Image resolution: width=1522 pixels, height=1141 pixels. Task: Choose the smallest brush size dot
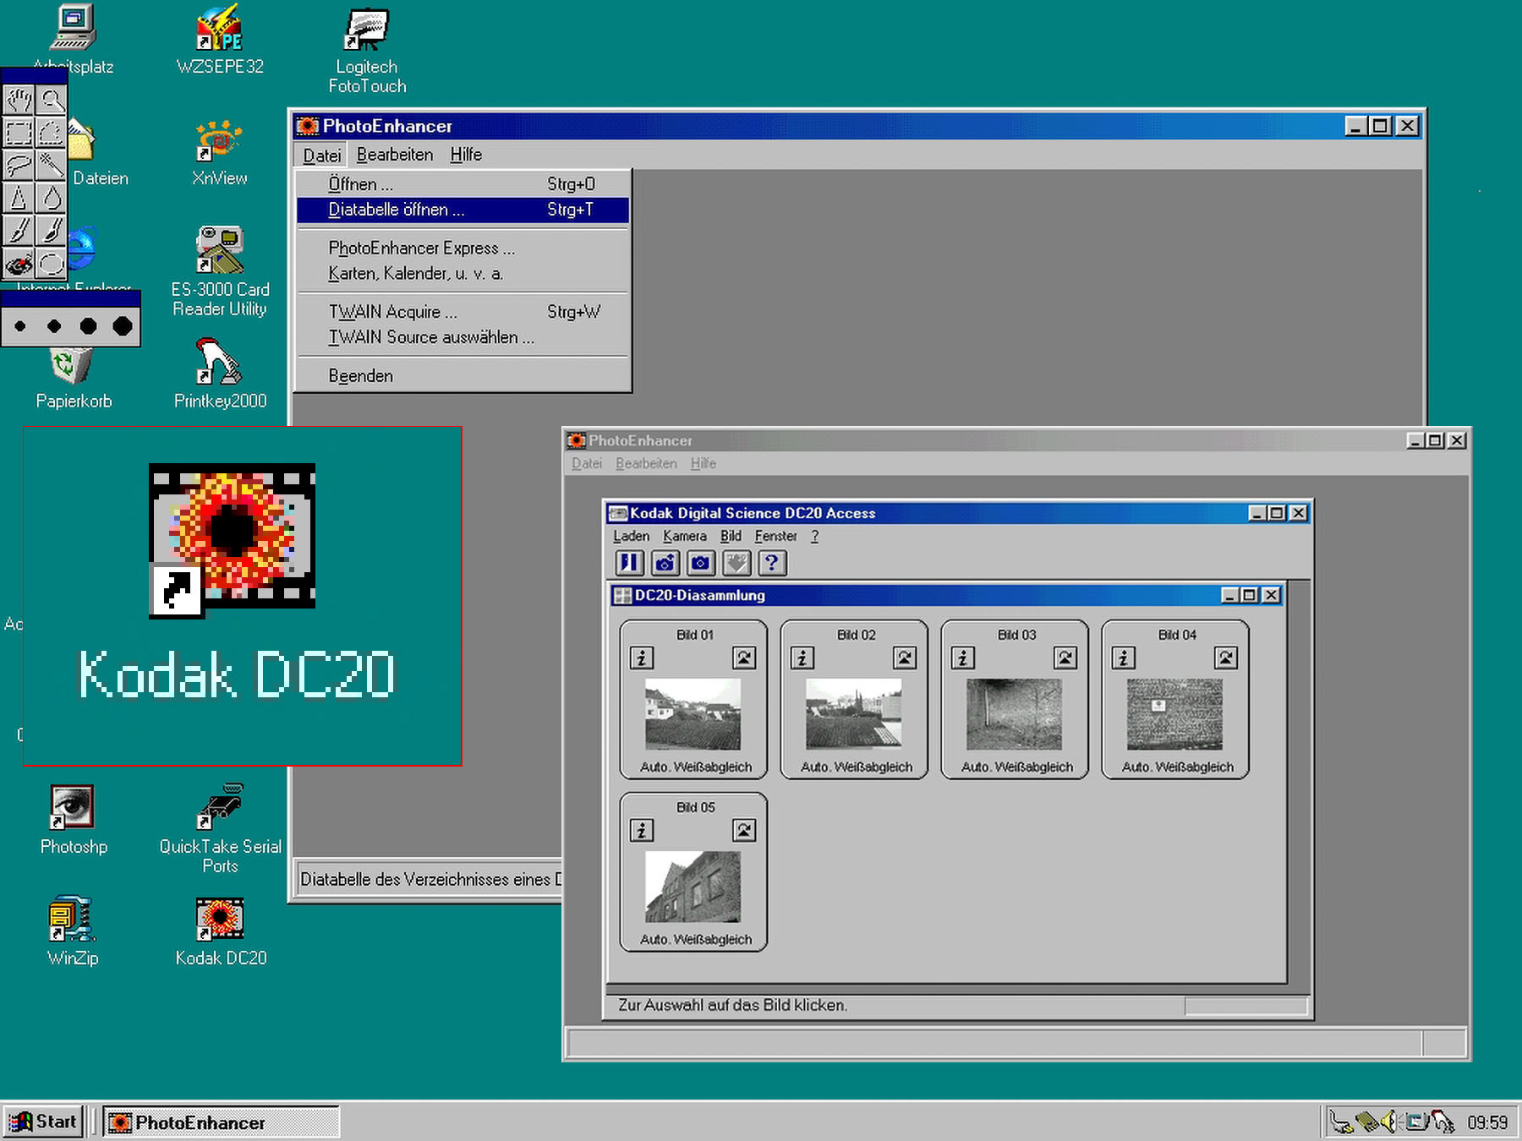coord(20,326)
